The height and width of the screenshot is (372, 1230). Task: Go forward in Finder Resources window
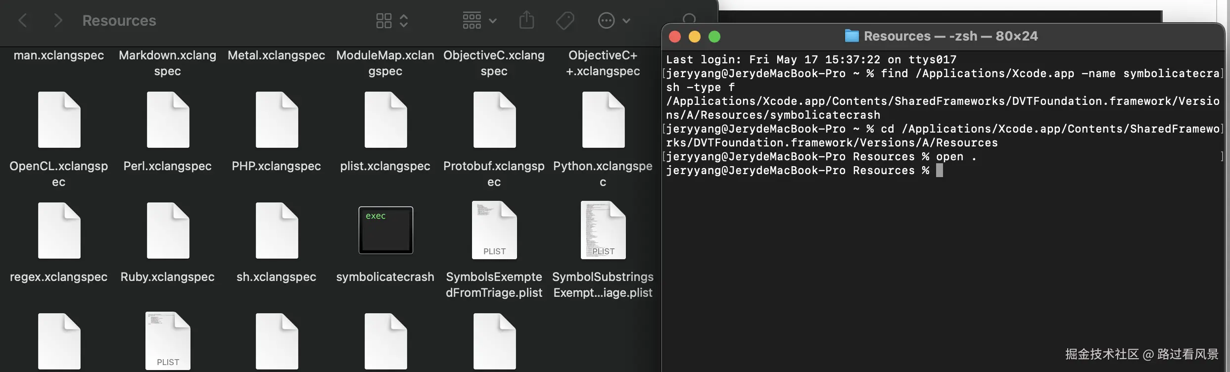pos(58,21)
